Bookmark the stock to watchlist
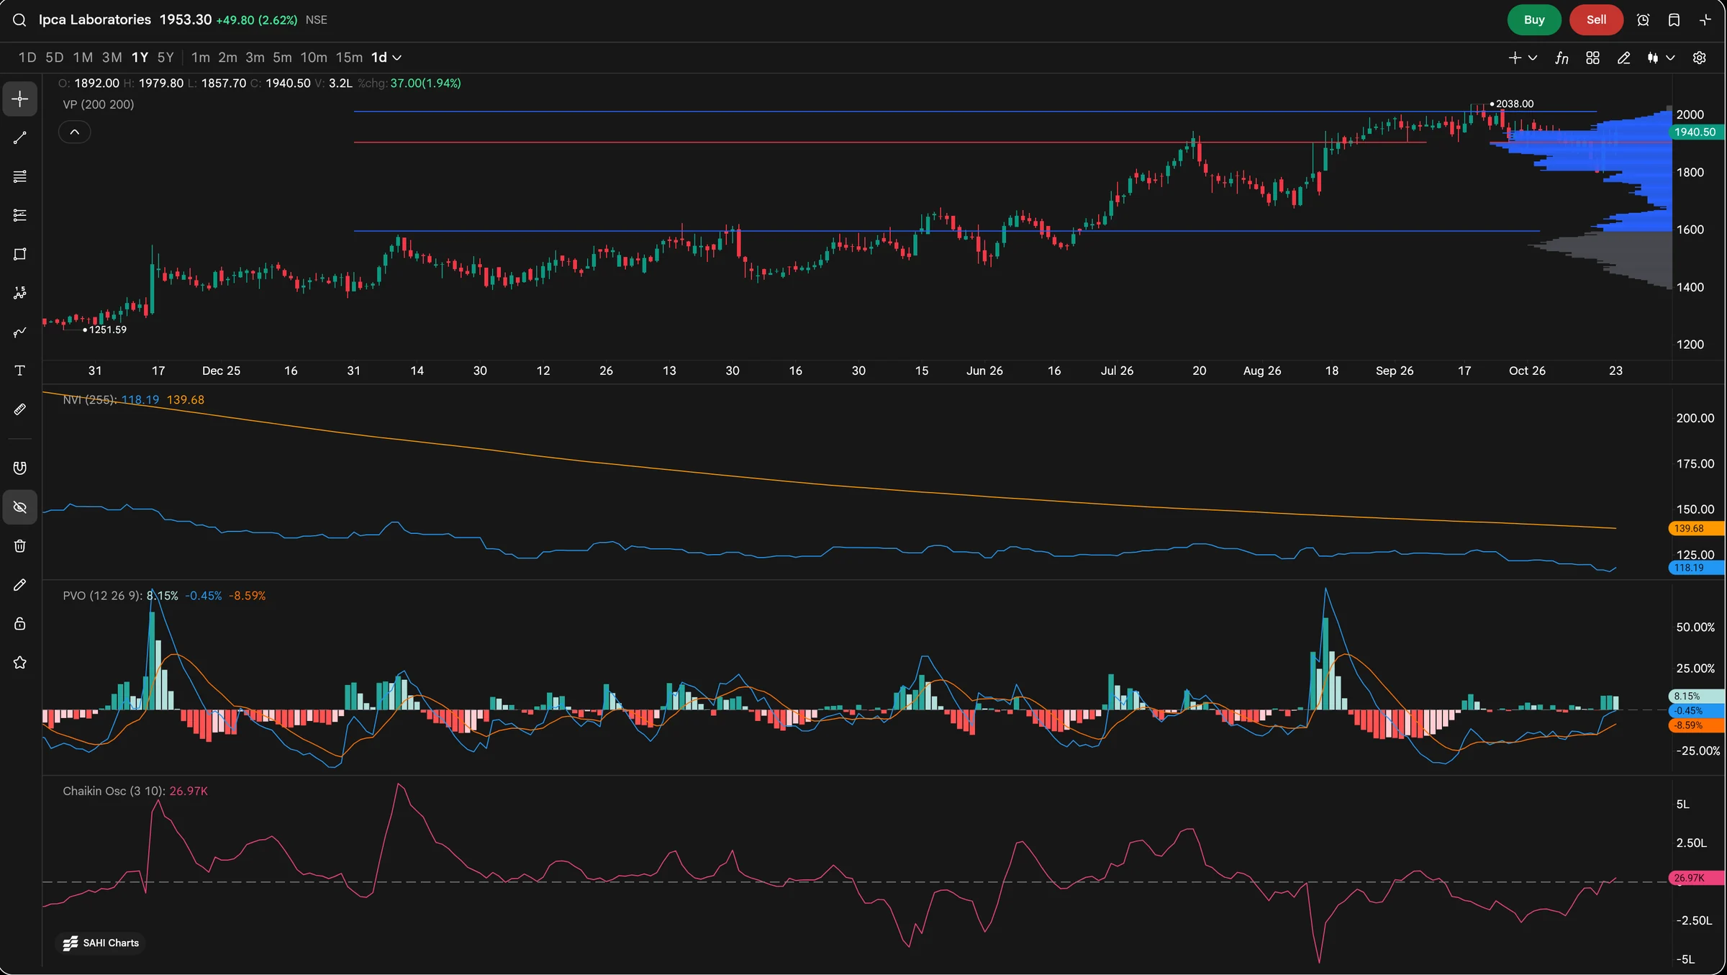 (1674, 20)
